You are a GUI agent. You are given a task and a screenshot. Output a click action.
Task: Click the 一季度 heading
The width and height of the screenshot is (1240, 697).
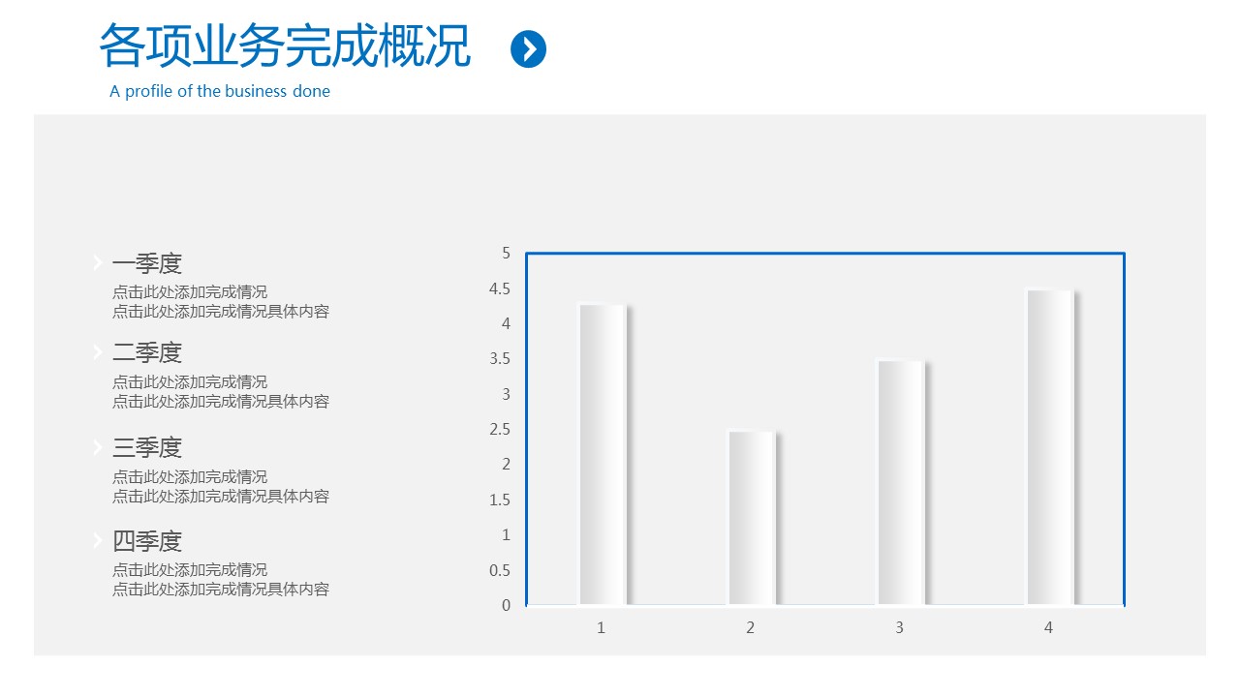[147, 263]
